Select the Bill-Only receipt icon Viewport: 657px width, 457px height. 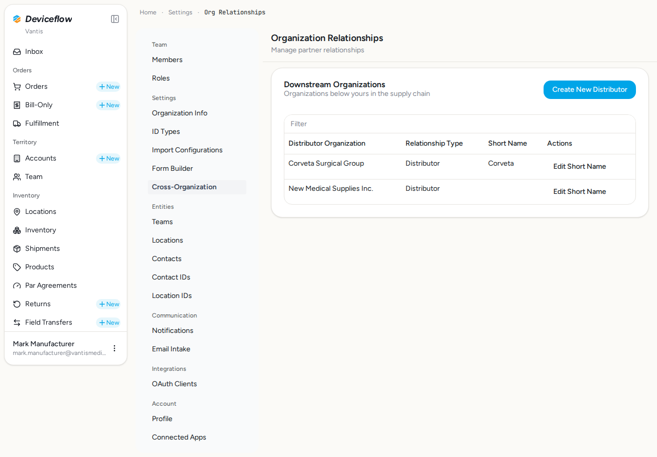point(17,105)
